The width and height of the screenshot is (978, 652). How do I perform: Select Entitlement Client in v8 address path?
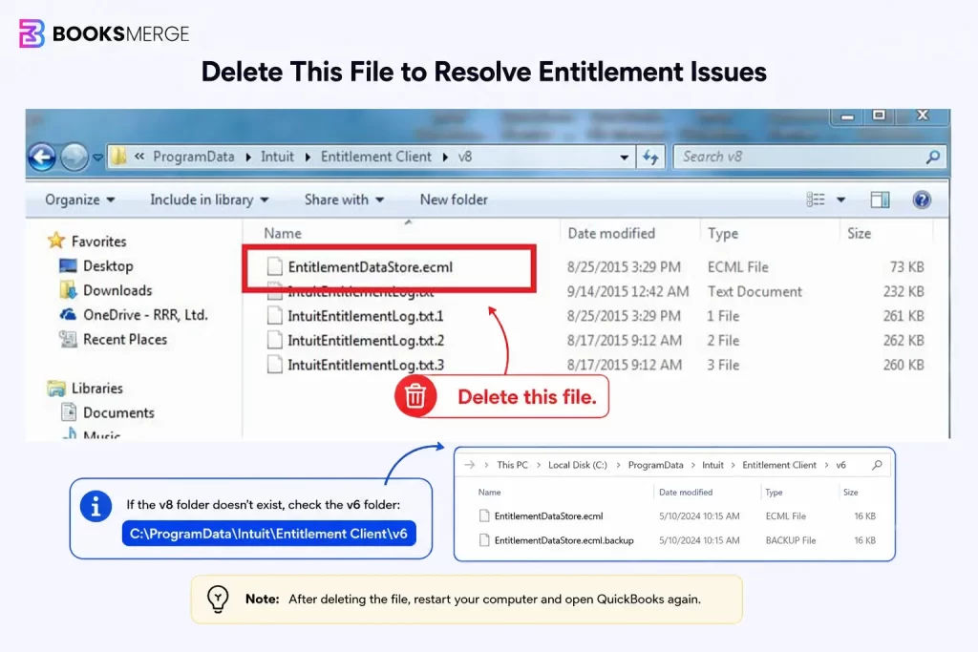(x=376, y=157)
